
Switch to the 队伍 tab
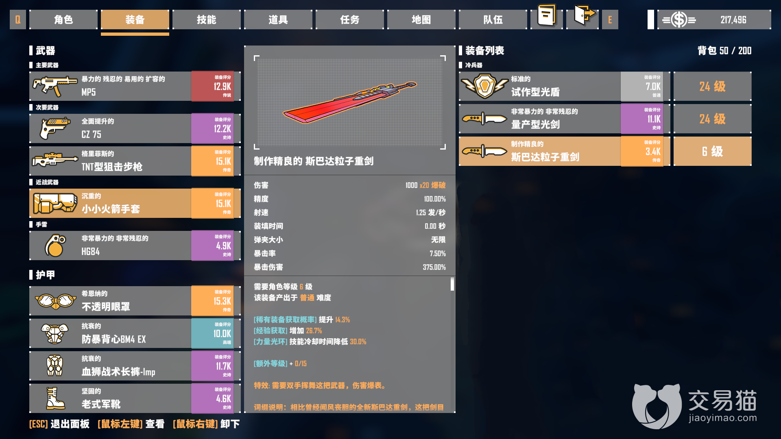493,20
